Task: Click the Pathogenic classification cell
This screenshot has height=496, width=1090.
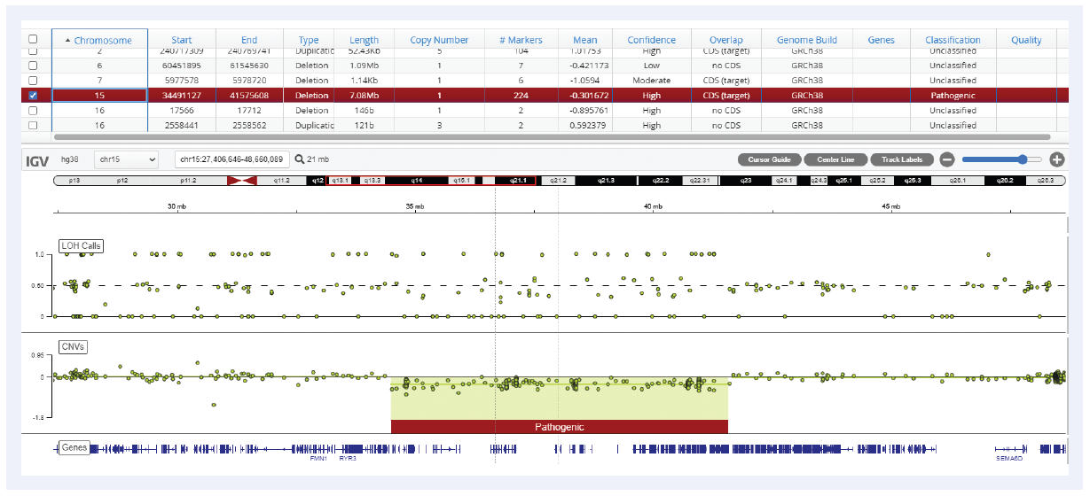Action: coord(953,95)
